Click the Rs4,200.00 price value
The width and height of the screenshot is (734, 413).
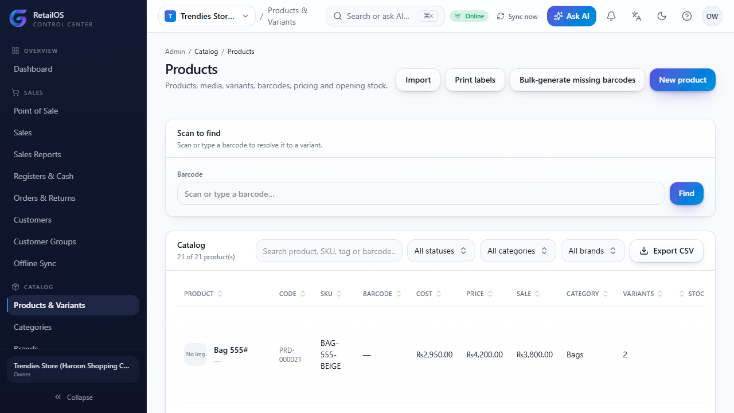pos(485,354)
